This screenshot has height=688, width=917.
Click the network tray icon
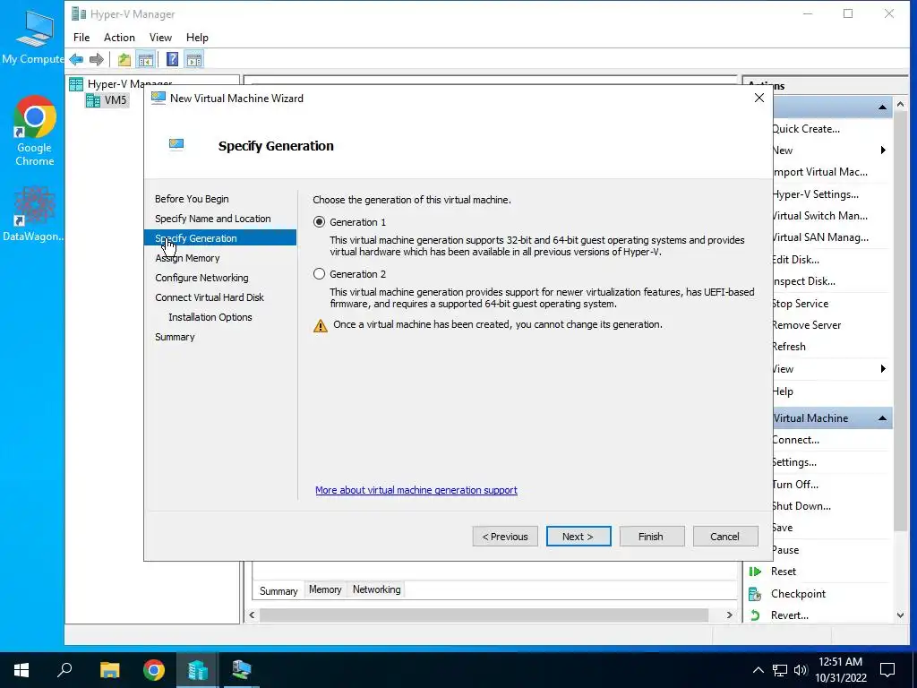780,670
